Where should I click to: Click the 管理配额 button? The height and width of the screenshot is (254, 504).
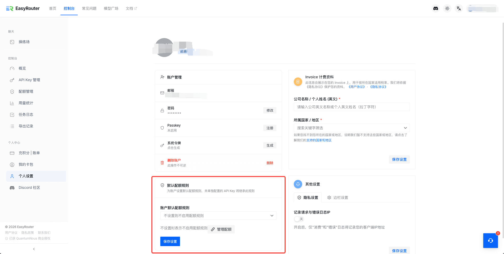point(221,229)
